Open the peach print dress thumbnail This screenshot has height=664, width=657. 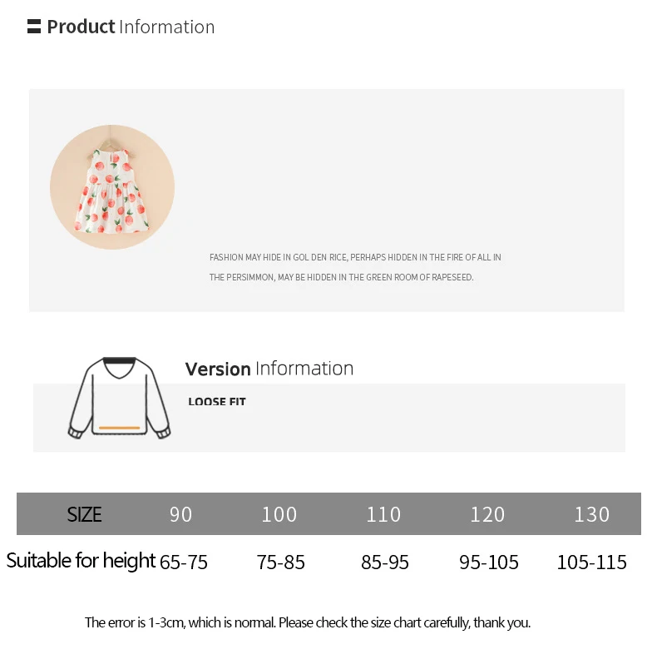(x=112, y=187)
